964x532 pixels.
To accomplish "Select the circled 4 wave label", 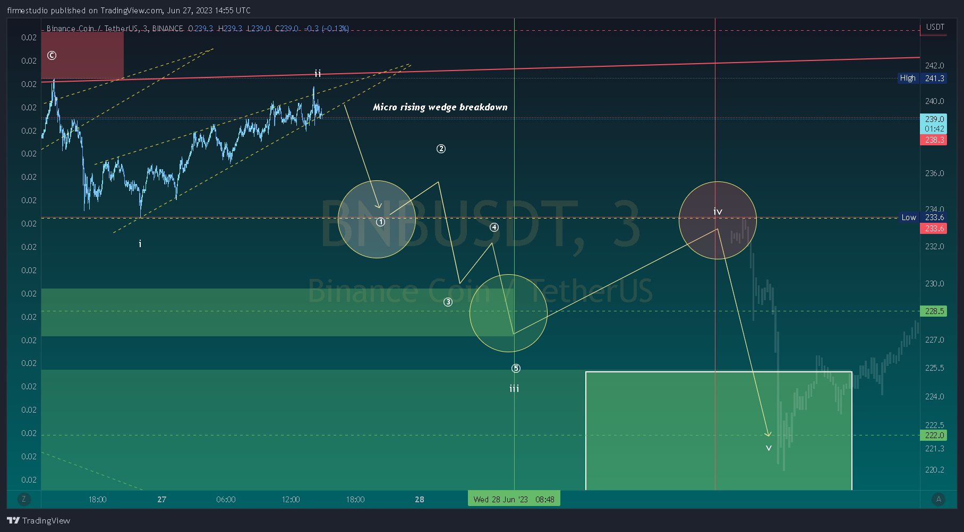I will pyautogui.click(x=494, y=228).
